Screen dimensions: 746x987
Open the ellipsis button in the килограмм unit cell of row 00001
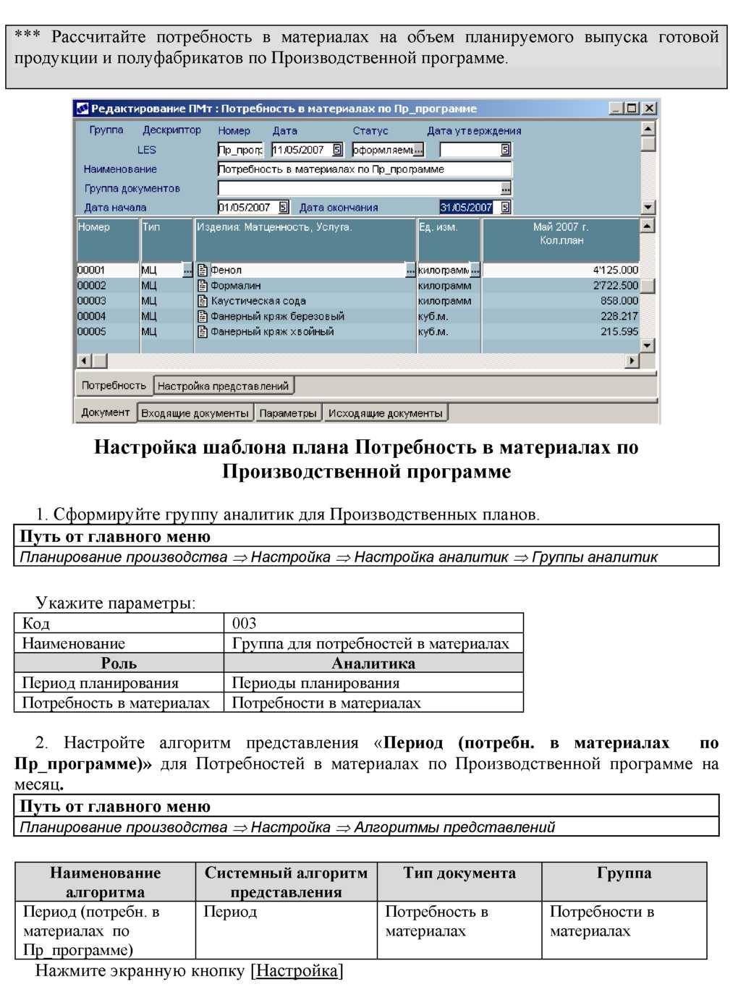tap(475, 270)
